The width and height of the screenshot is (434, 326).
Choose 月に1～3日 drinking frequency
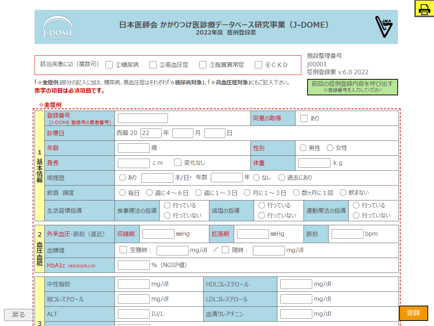(x=247, y=192)
